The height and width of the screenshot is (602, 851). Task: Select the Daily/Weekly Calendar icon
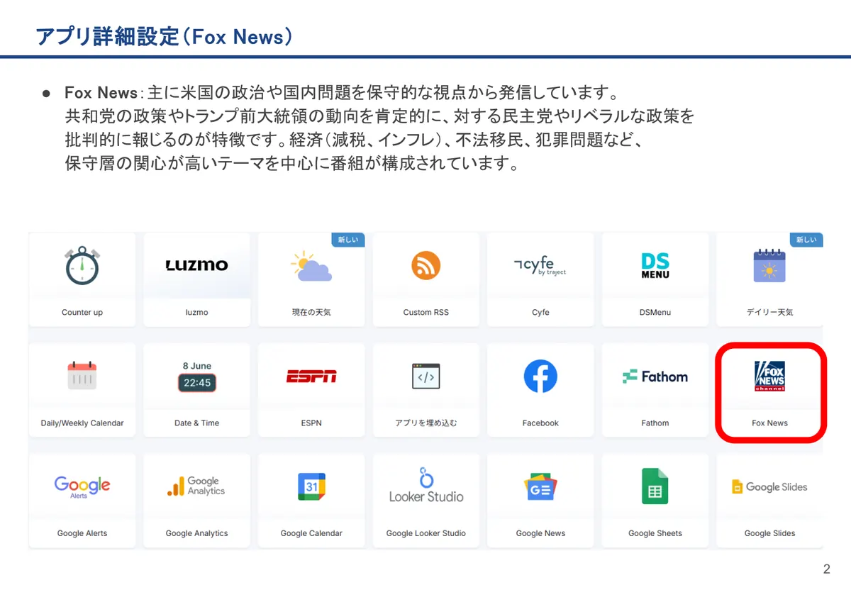tap(82, 376)
